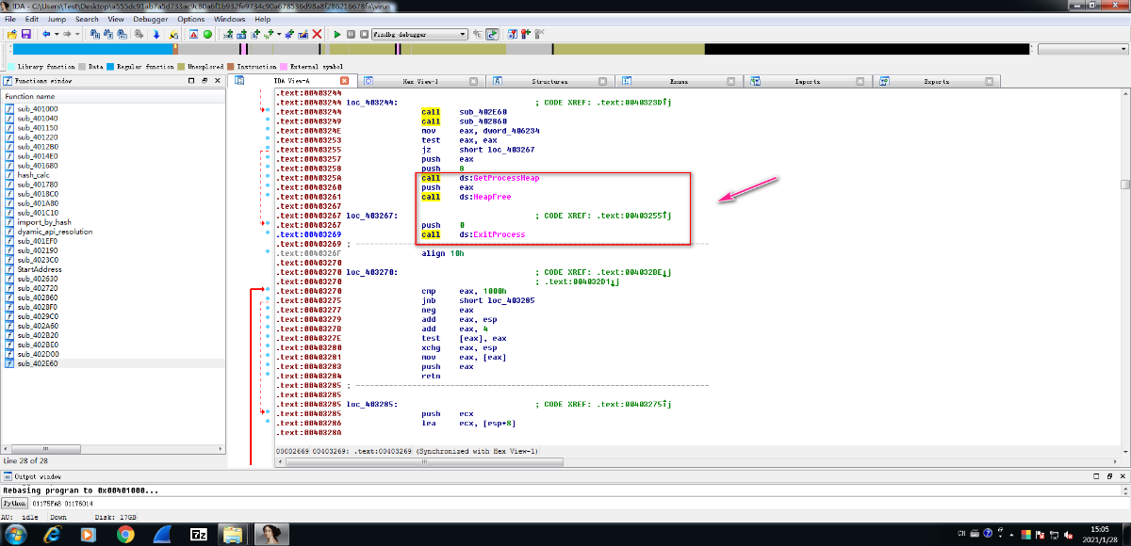This screenshot has width=1131, height=546.
Task: Open the Findbg debugger selection dropdown
Action: pos(463,34)
